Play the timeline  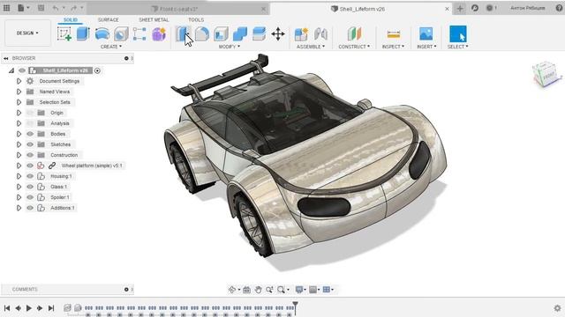29,308
